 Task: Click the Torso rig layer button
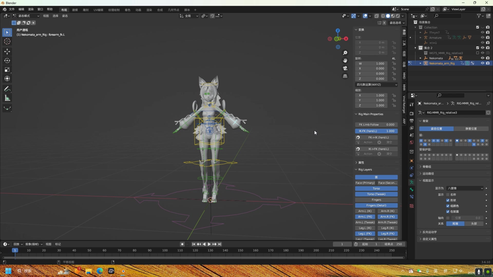[x=376, y=189]
